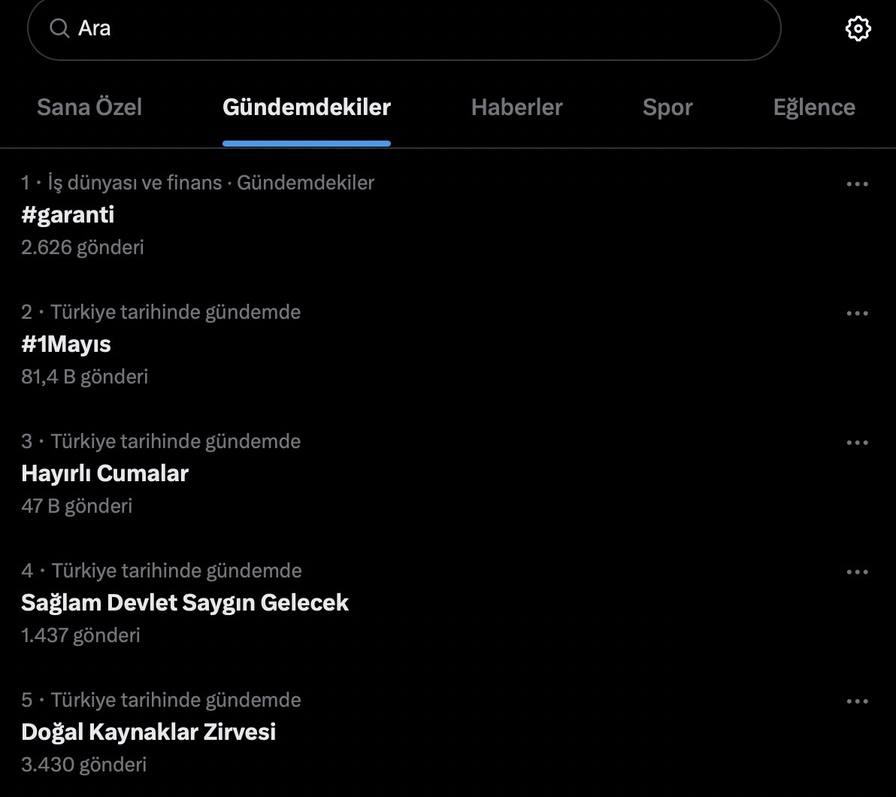Switch to the Eğlence tab

[x=814, y=107]
